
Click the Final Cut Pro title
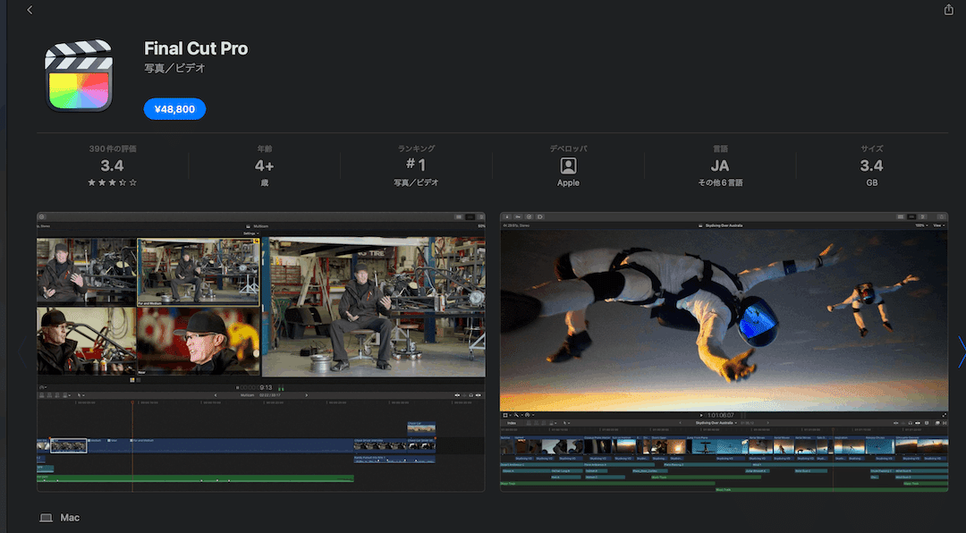[196, 48]
